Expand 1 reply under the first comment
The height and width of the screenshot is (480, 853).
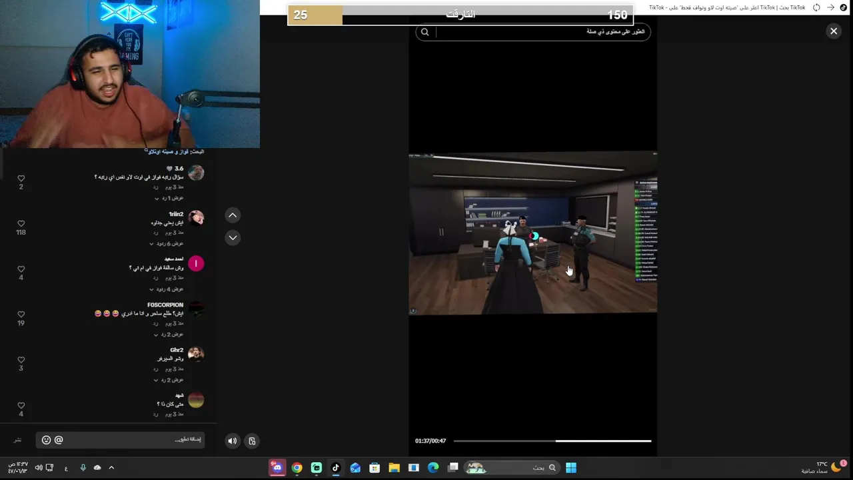click(169, 198)
